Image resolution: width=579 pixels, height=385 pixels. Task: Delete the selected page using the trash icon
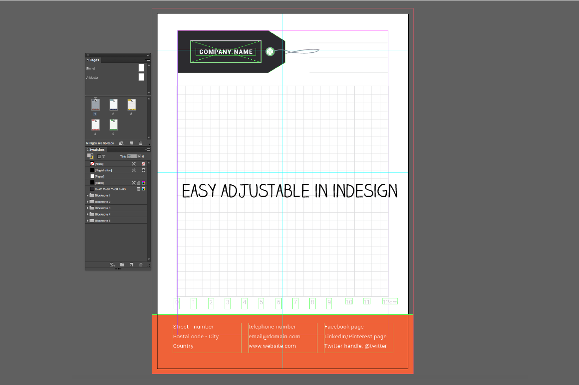pos(141,143)
